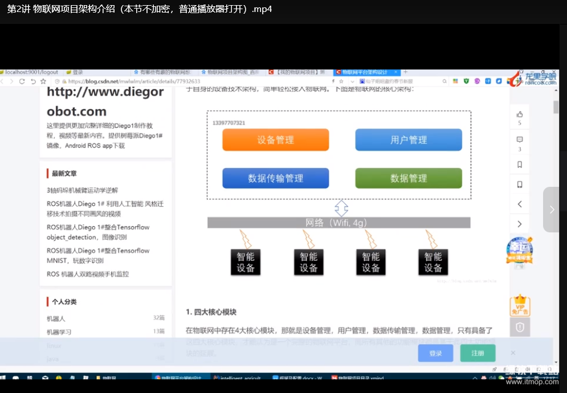The image size is (567, 393).
Task: Open article 3轴码垛机械臂运动学逆解
Action: pos(83,190)
